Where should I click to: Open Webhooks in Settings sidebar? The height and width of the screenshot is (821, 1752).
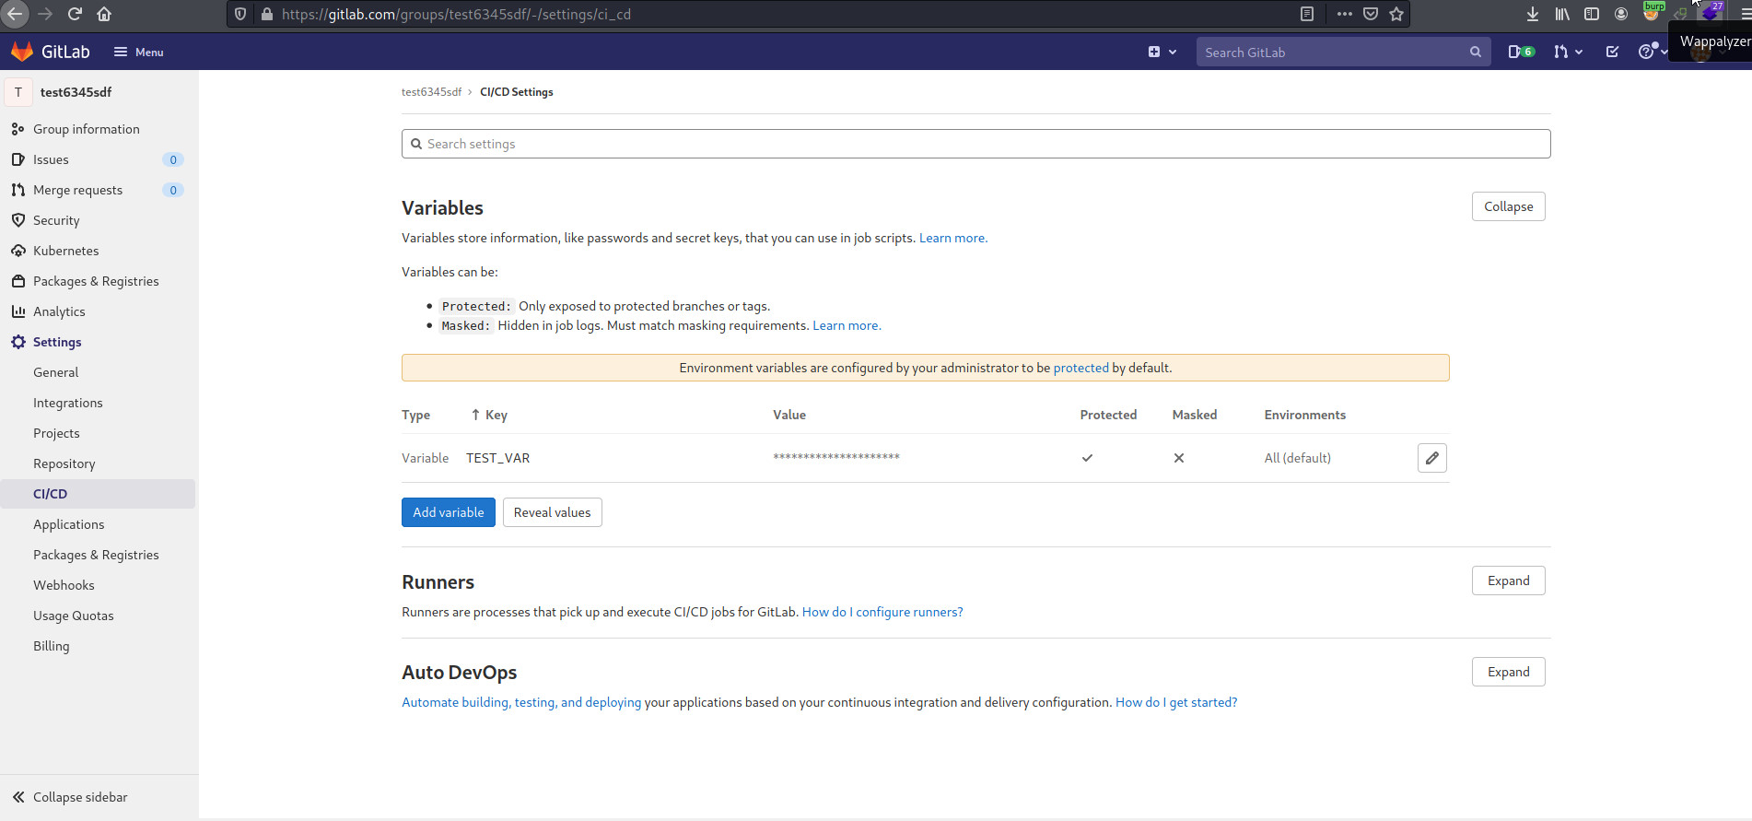pyautogui.click(x=64, y=585)
